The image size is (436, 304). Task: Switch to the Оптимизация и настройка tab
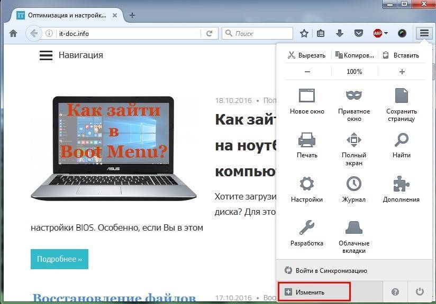(63, 15)
